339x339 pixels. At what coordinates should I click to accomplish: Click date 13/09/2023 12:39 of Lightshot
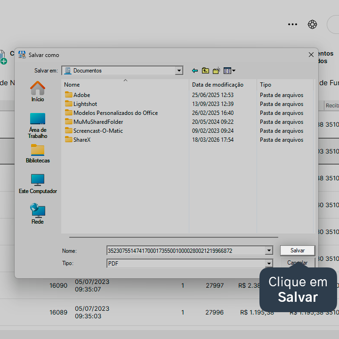pyautogui.click(x=213, y=104)
